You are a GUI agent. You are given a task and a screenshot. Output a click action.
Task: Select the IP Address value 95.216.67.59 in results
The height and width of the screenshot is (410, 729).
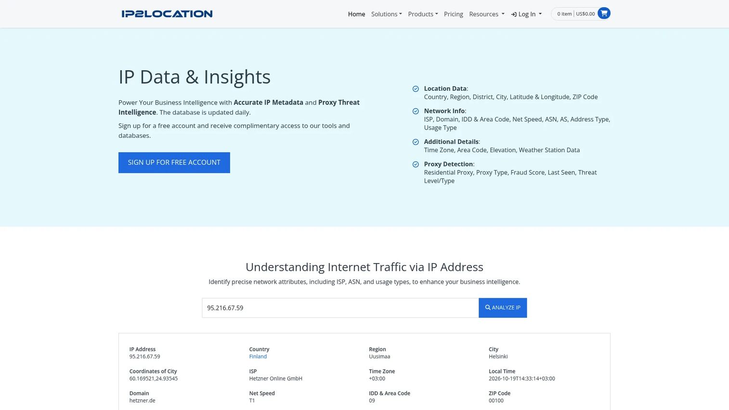coord(144,357)
